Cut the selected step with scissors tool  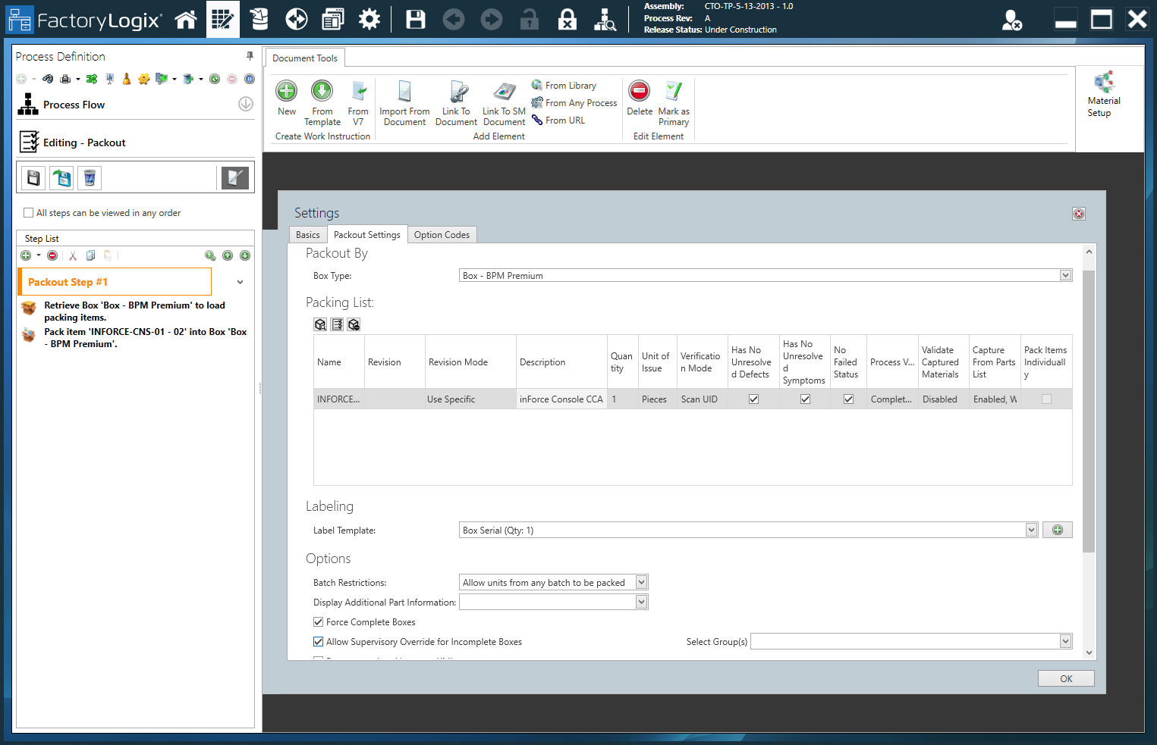[72, 255]
